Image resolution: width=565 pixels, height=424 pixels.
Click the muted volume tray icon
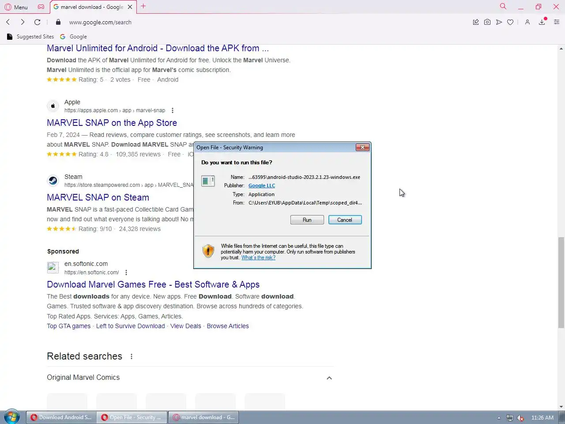[x=520, y=418]
